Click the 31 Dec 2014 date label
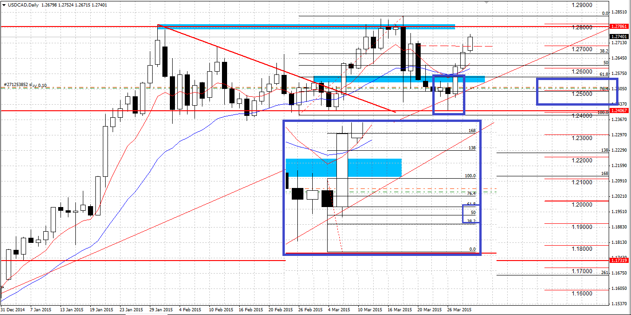 [x=13, y=309]
